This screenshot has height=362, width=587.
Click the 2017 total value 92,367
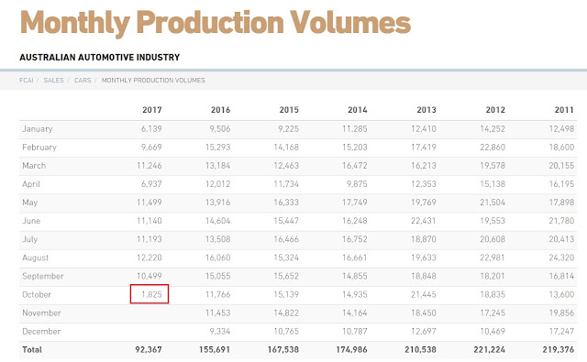[x=149, y=350]
